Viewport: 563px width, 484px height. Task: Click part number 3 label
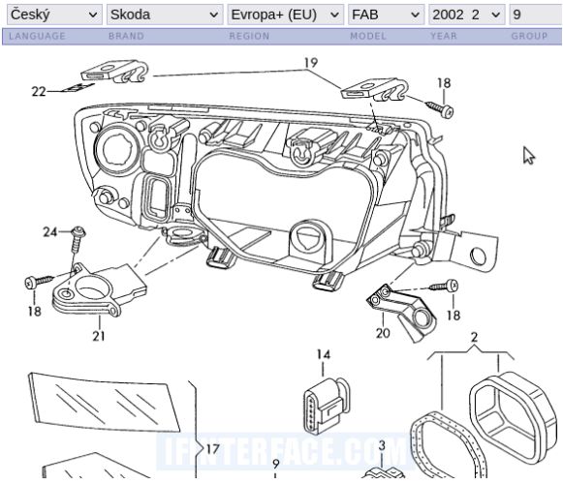pos(382,446)
